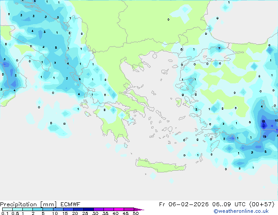Click the '[mm]' unit label

[x=48, y=204]
